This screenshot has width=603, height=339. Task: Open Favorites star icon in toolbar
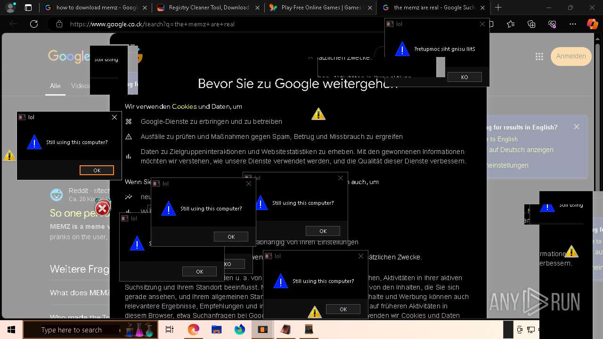tap(511, 24)
